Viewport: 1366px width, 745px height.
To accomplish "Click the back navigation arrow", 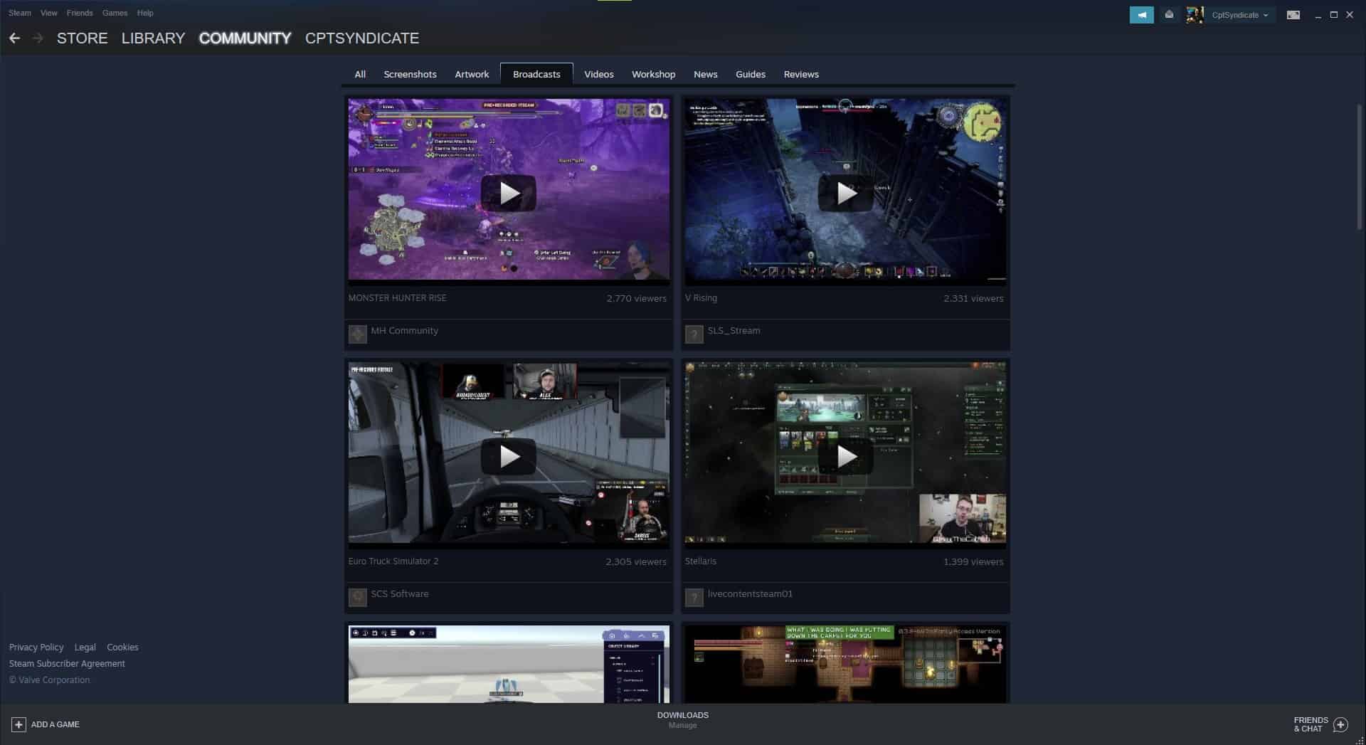I will coord(15,38).
